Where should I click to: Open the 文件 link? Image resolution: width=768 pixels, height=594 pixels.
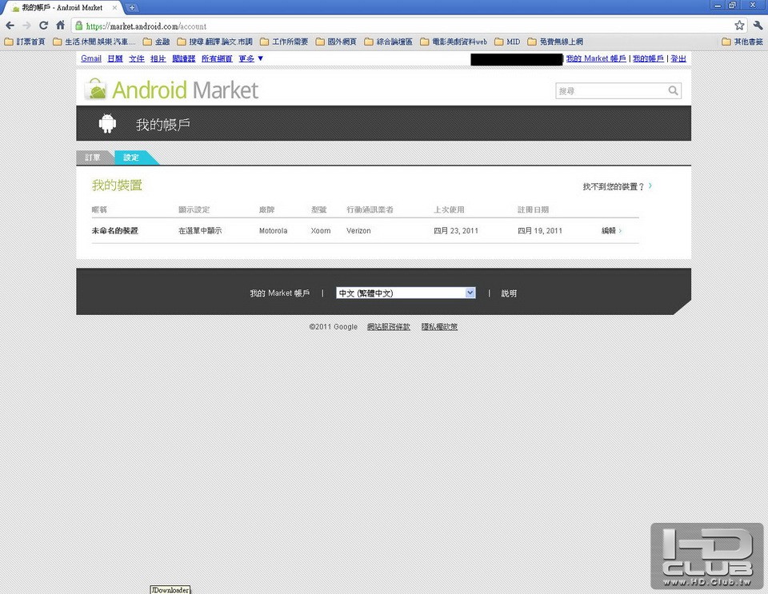pos(137,58)
